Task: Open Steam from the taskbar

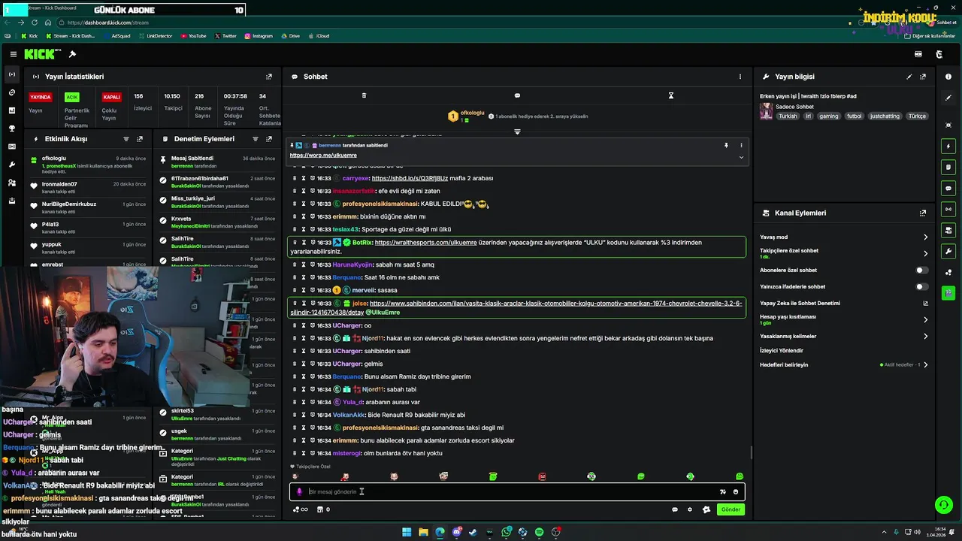Action: click(473, 532)
